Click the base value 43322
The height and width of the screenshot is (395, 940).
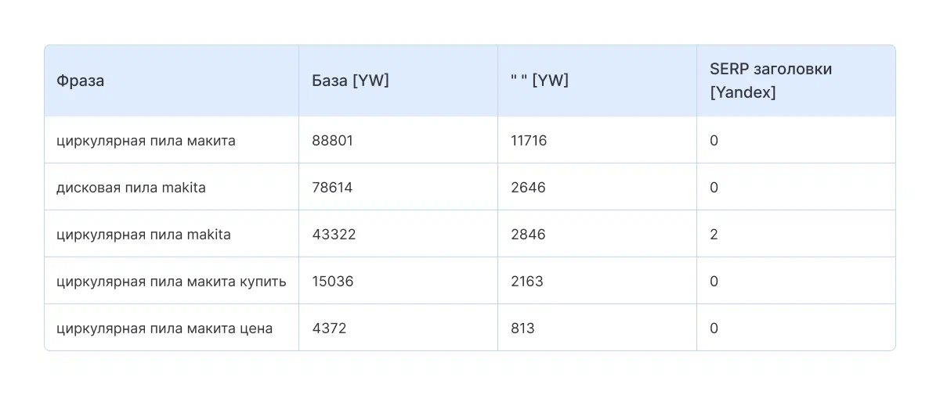pyautogui.click(x=334, y=235)
